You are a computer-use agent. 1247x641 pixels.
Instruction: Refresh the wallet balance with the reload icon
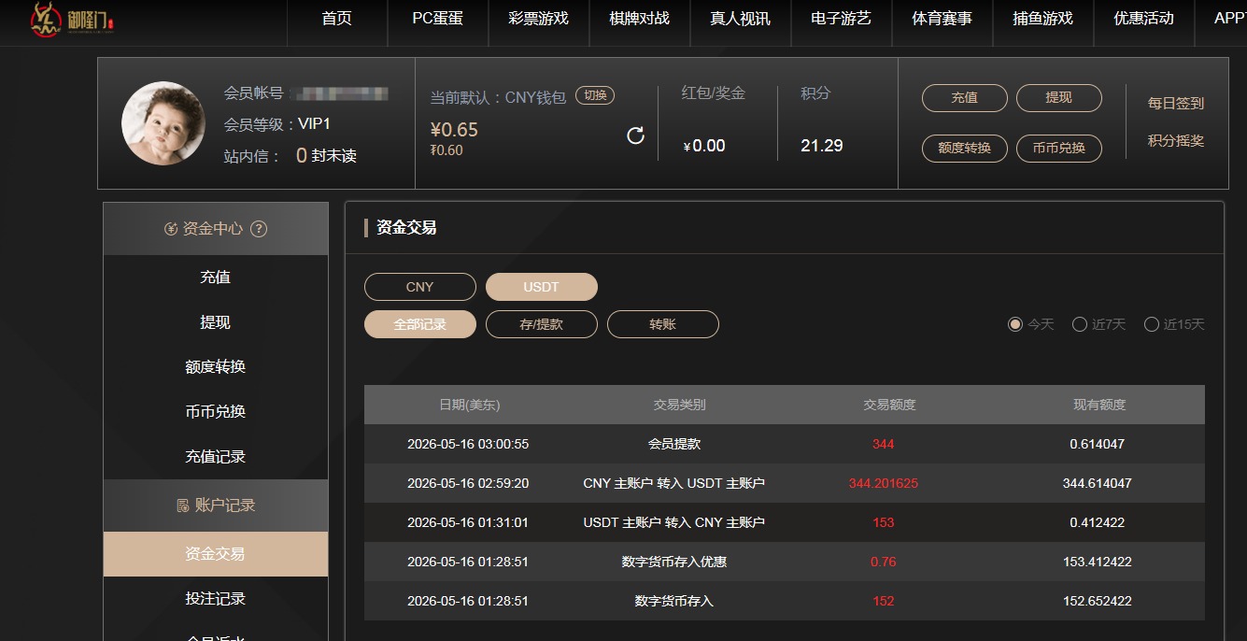(x=635, y=135)
